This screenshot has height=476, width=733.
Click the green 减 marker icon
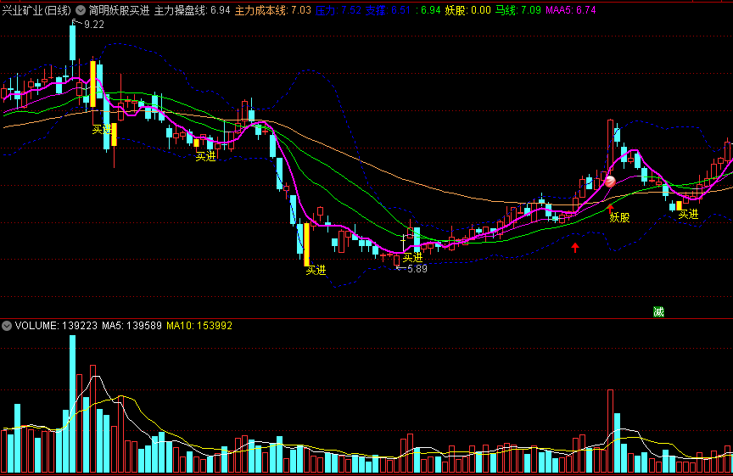pyautogui.click(x=658, y=312)
